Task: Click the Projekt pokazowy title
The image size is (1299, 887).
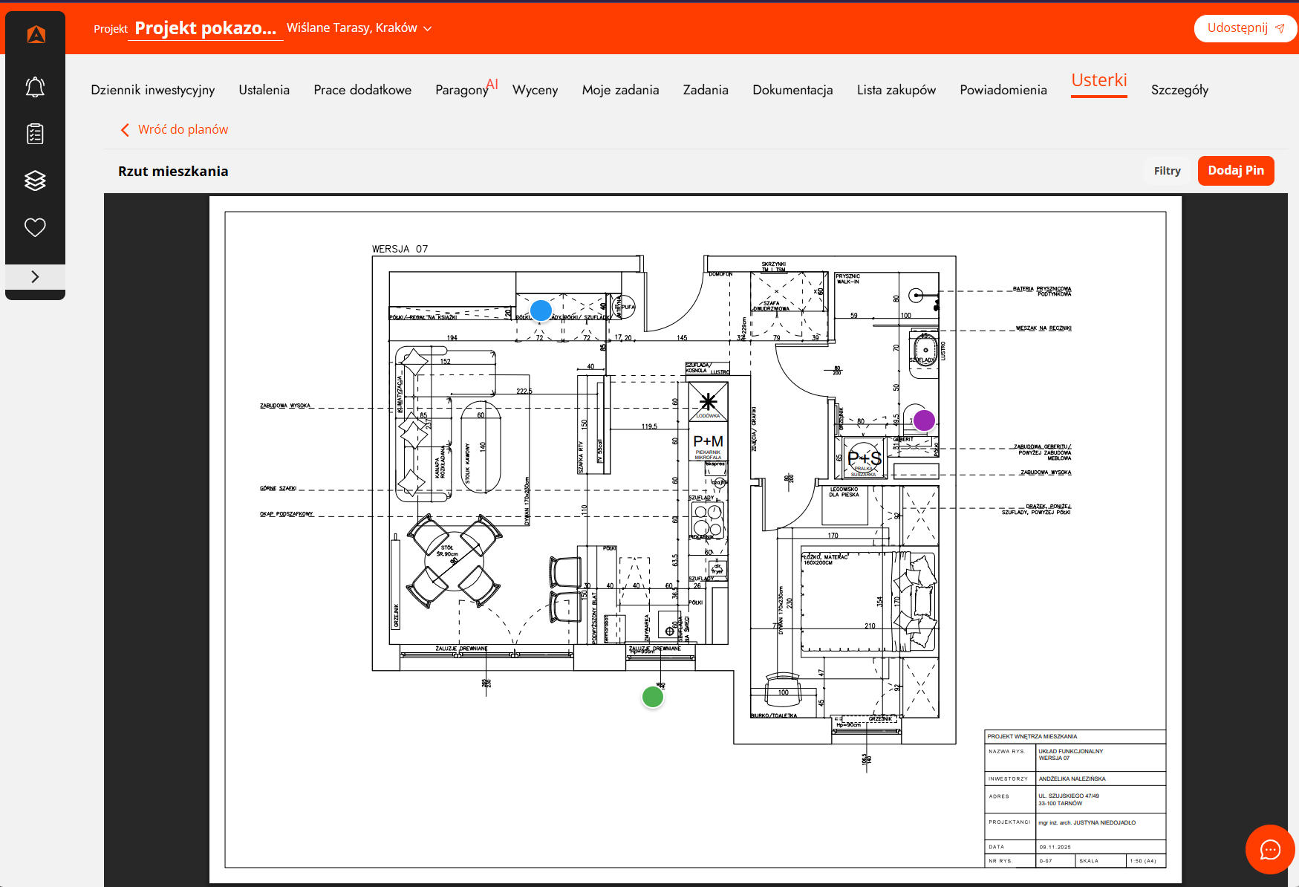Action: pos(206,28)
